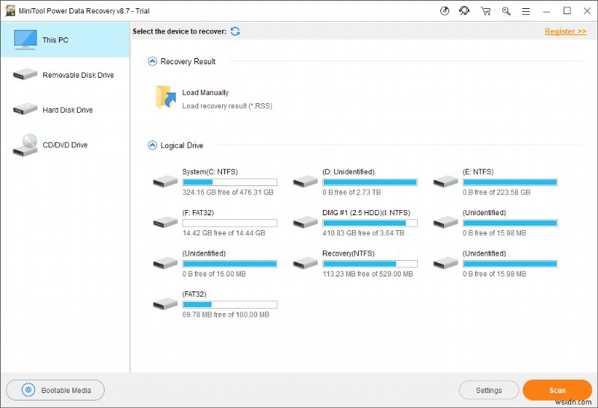598x408 pixels.
Task: Click the (FAT32) 100 MB usage bar
Action: pos(230,305)
